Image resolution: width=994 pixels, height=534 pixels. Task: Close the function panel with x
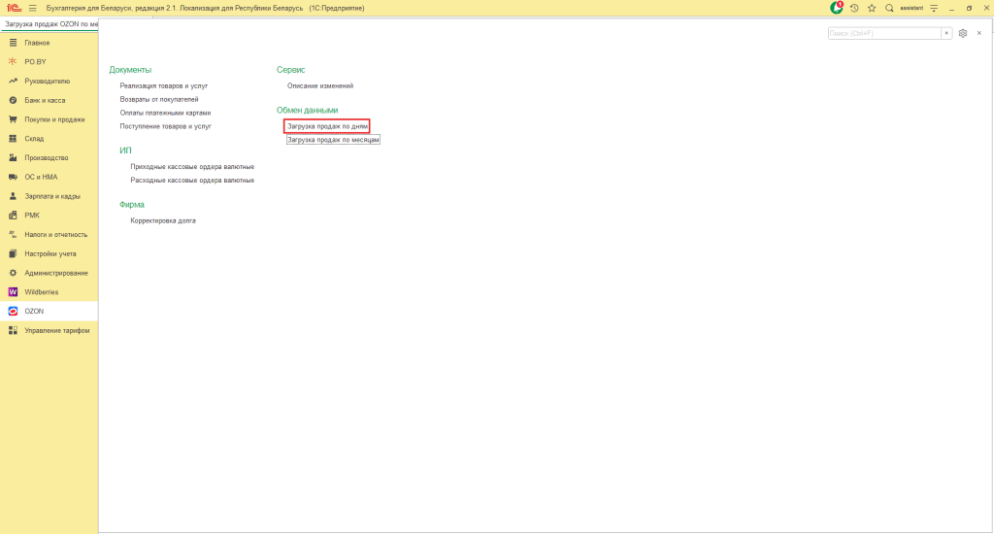[x=978, y=33]
